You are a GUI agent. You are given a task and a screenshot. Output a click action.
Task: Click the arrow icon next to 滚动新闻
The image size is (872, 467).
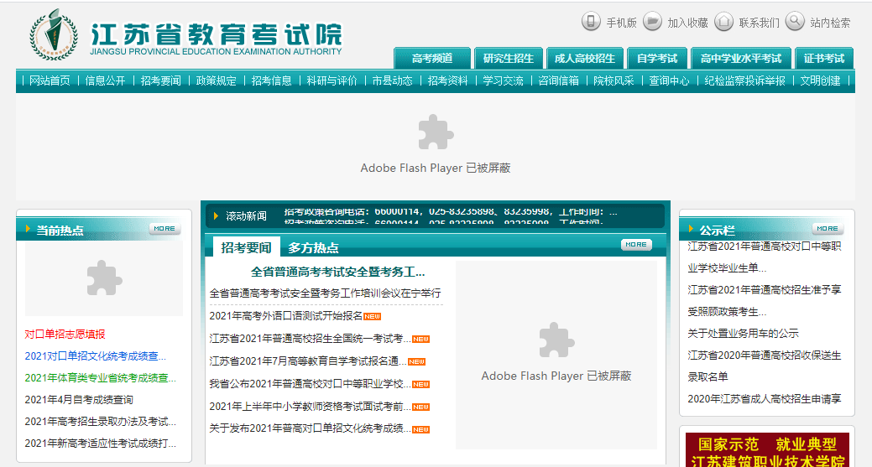216,216
